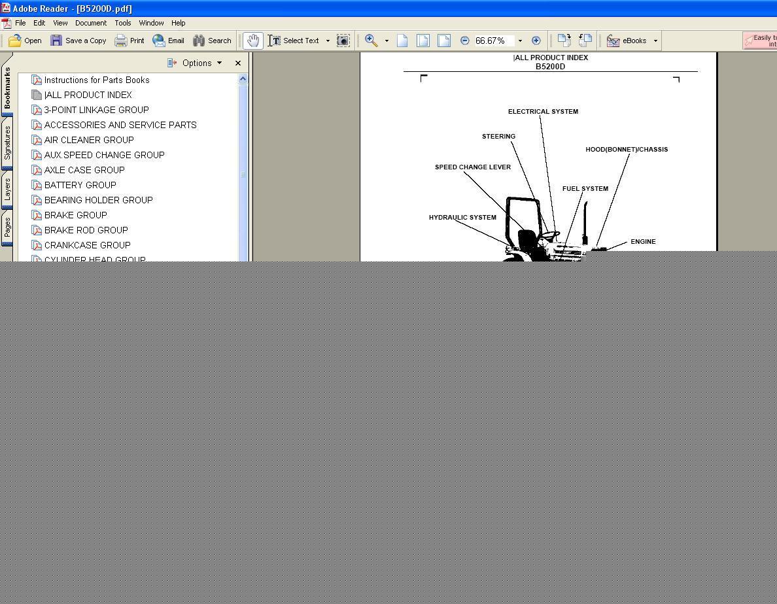
Task: Open the Tools menu
Action: pos(123,24)
